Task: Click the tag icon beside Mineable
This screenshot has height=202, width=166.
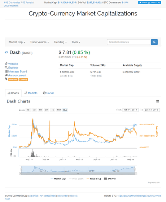Action: (6, 79)
